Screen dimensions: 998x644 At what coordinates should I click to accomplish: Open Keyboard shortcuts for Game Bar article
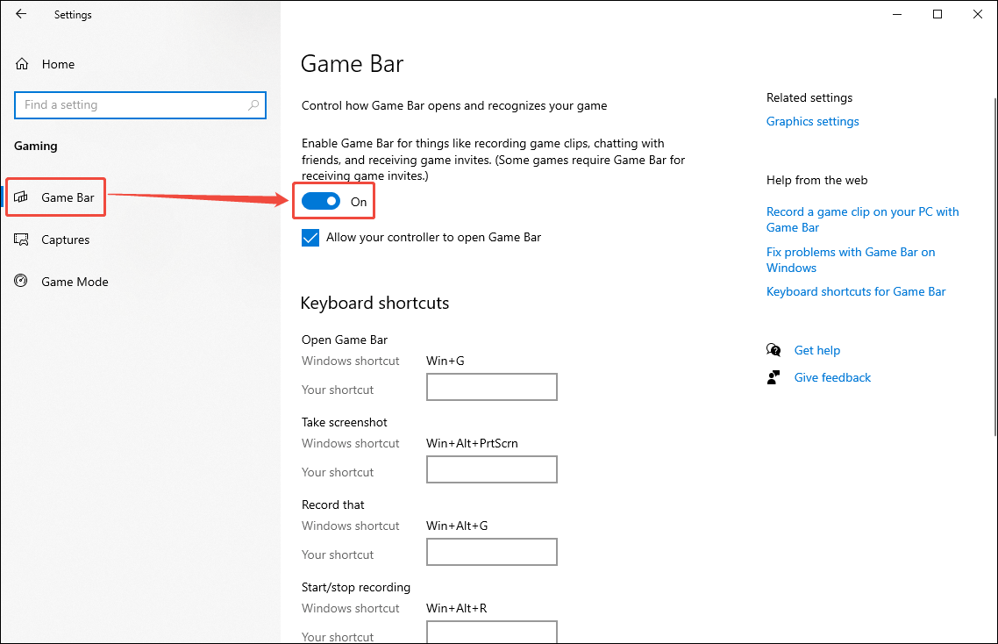[856, 291]
